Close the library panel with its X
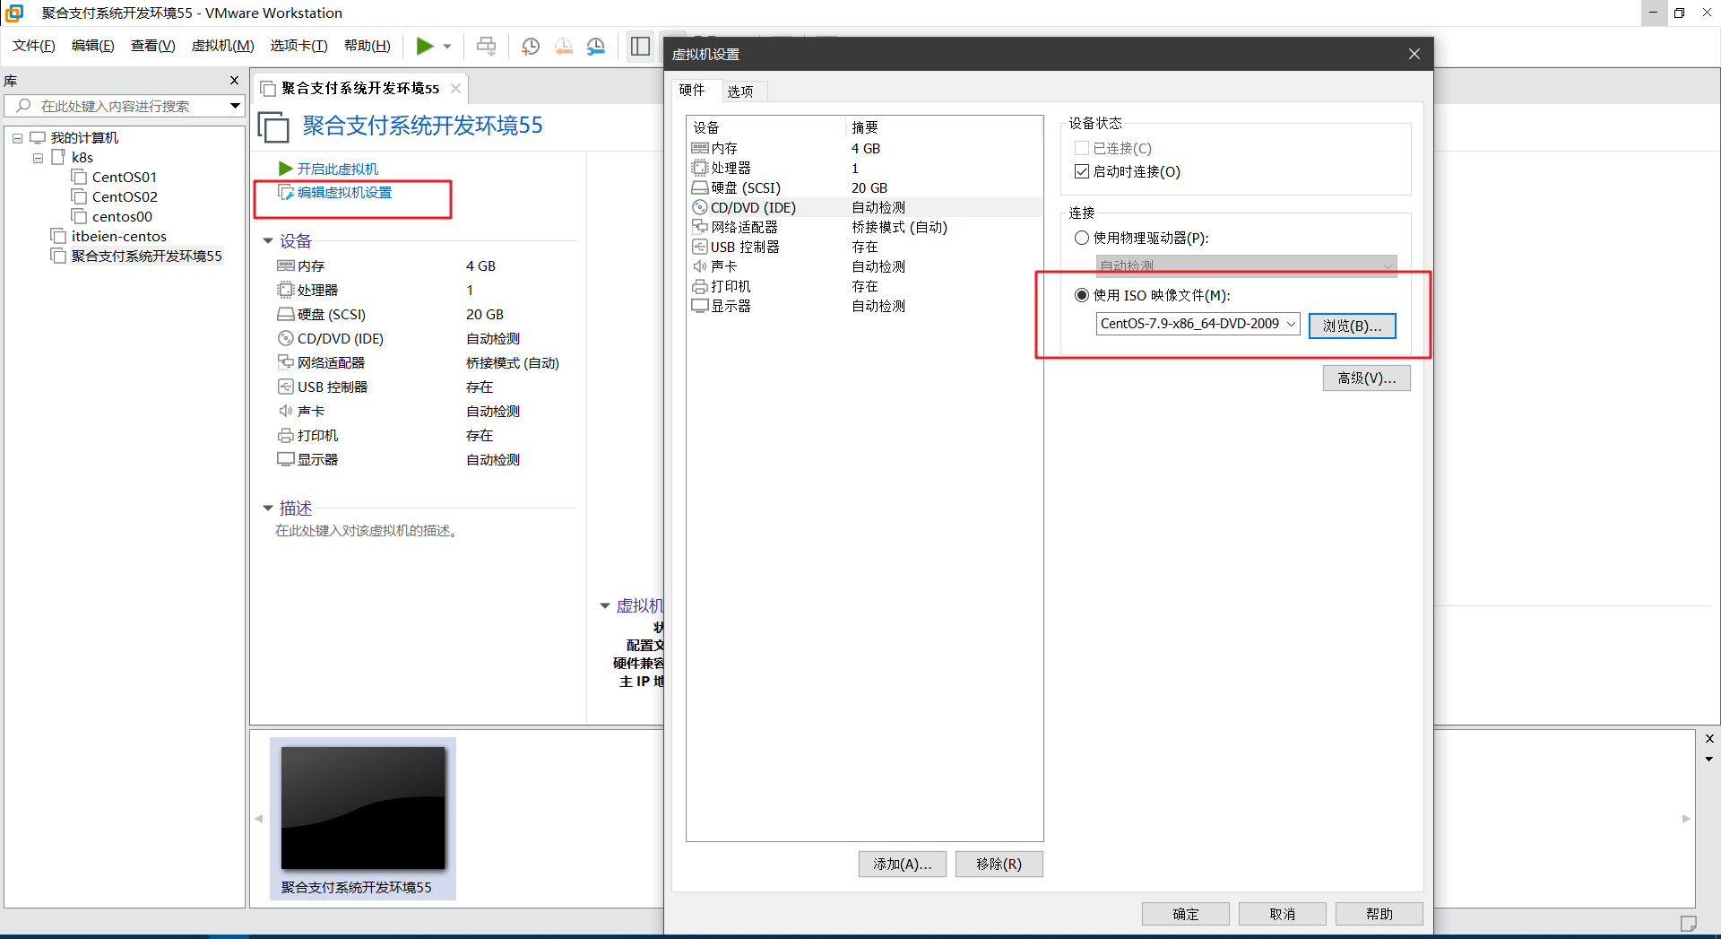 [x=235, y=81]
